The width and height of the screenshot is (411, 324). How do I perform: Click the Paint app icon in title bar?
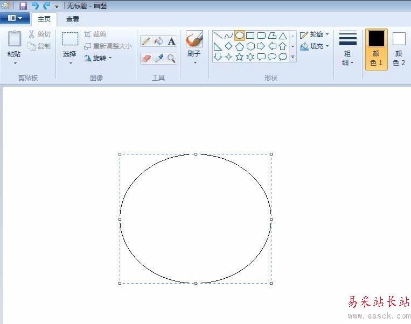[x=5, y=5]
